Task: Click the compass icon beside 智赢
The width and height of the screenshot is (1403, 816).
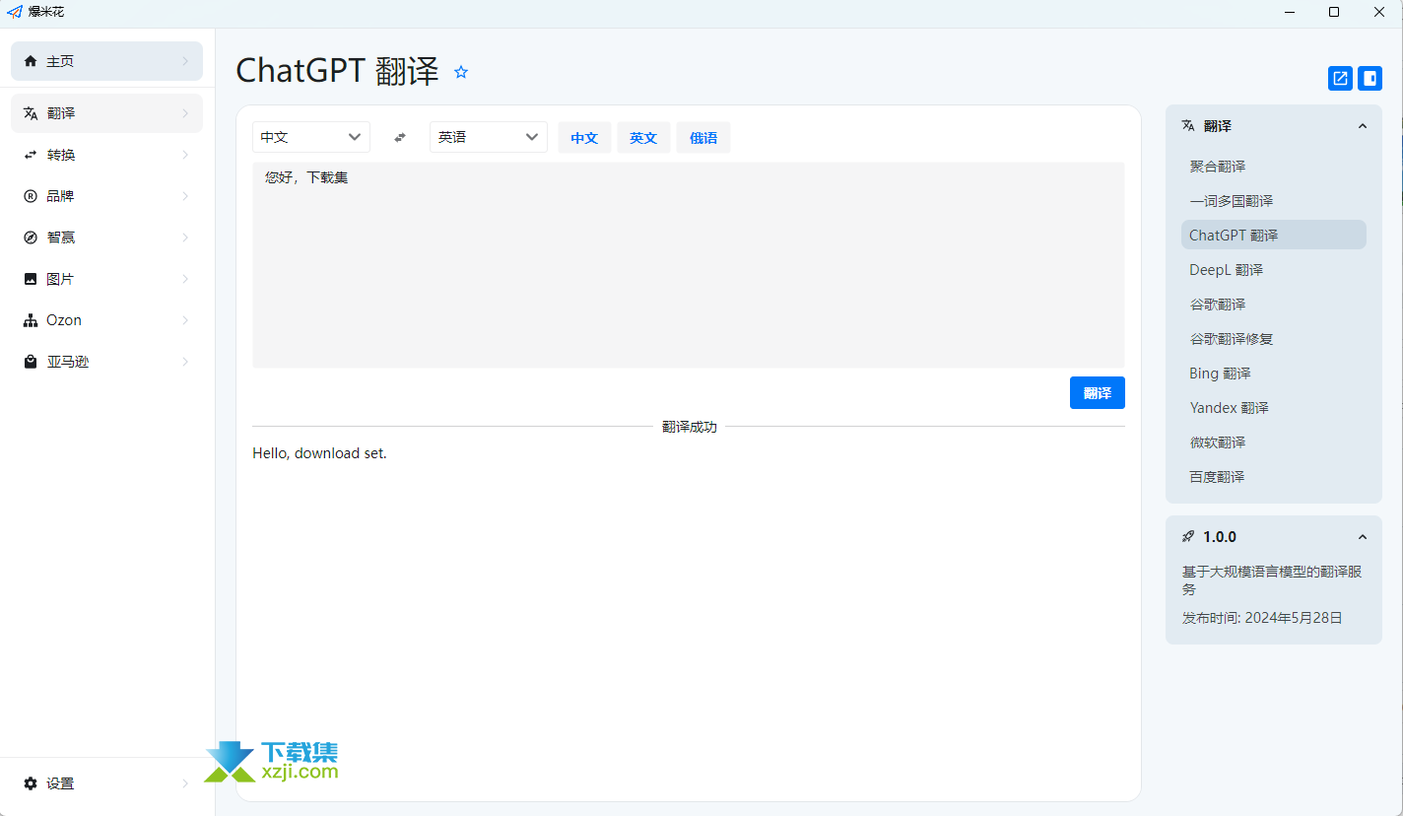Action: tap(31, 238)
